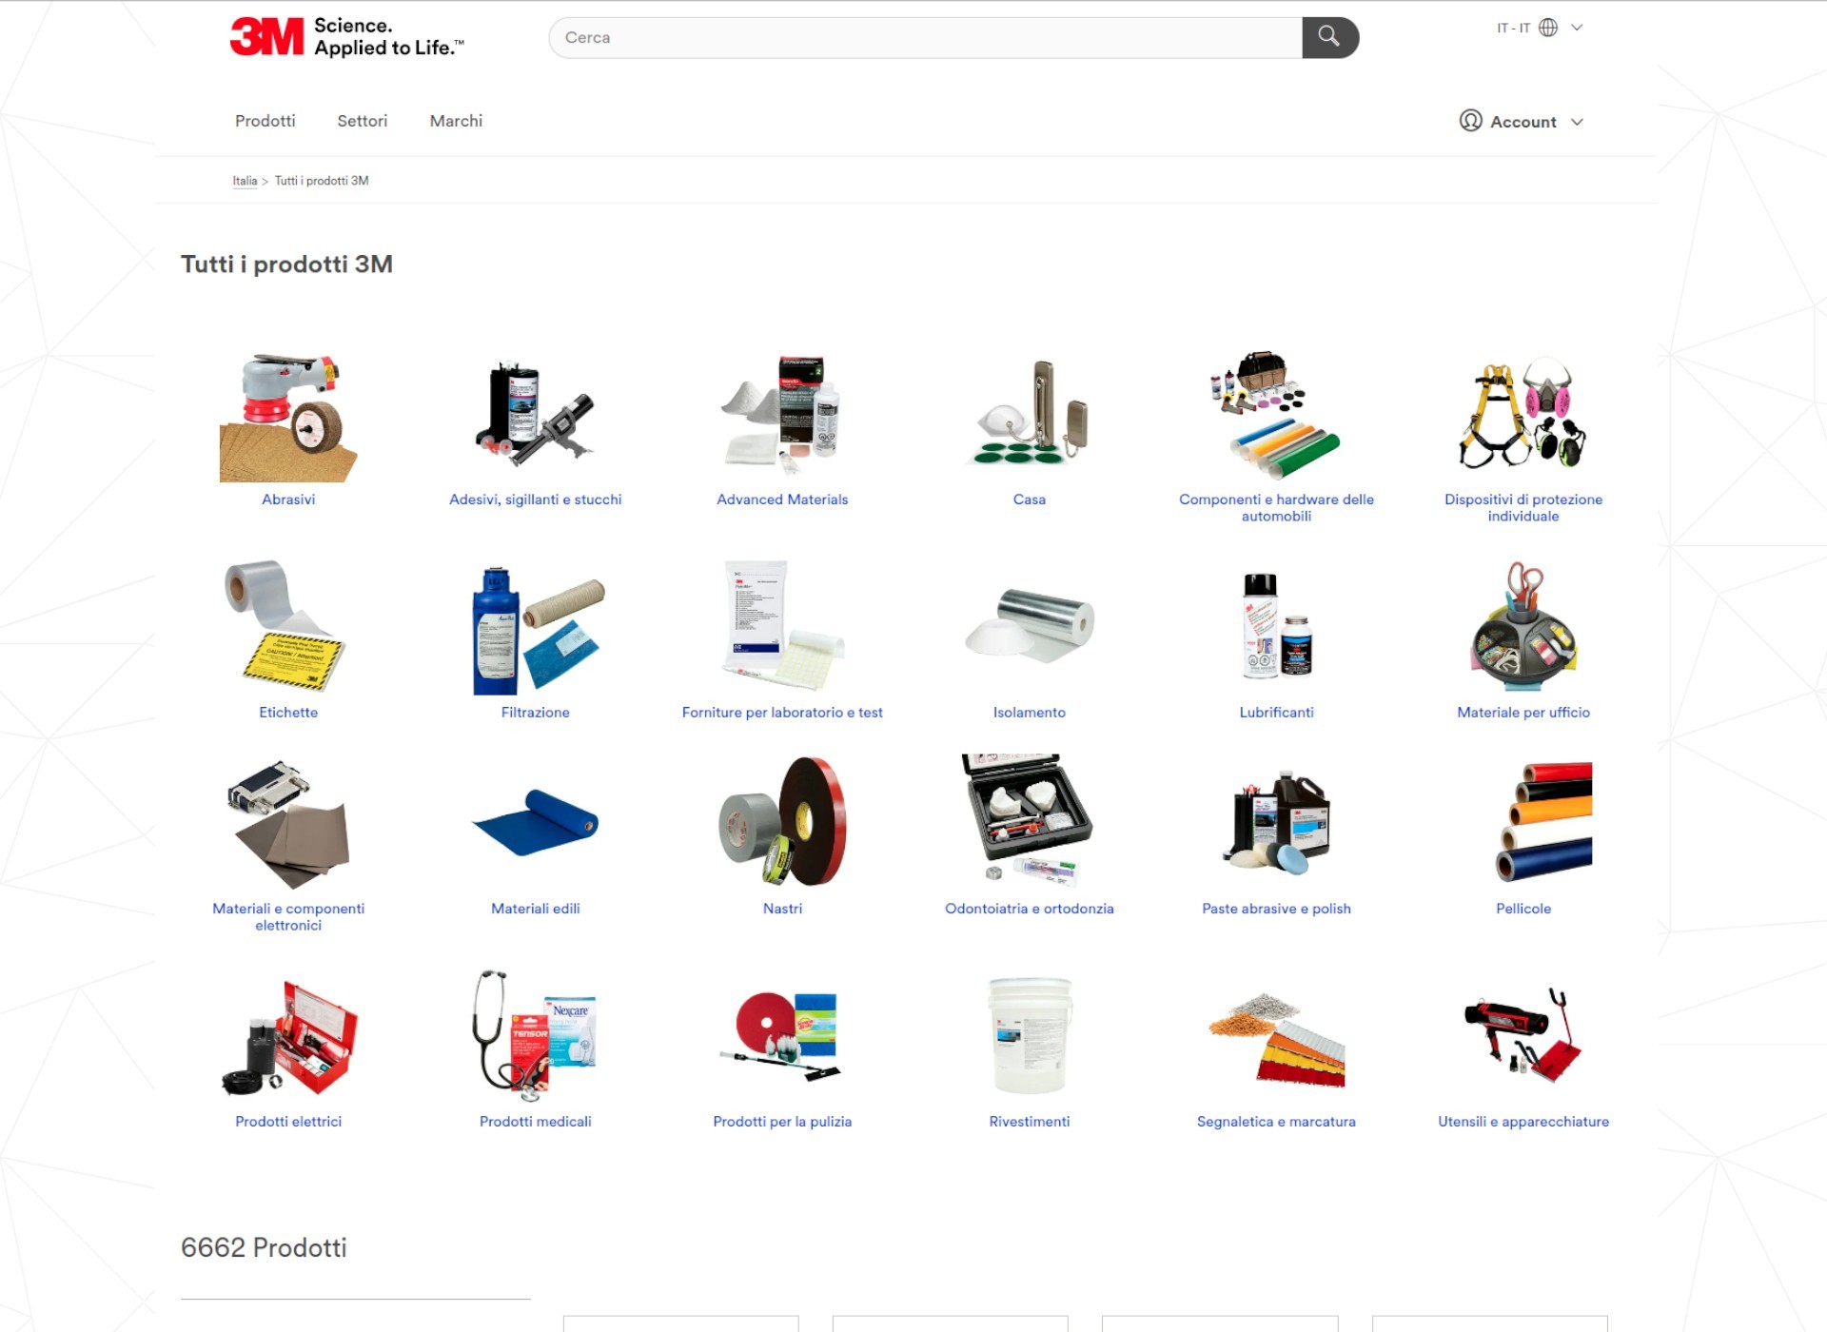Screen dimensions: 1827x1332
Task: Open Adesivi, sigillanti e stucchi link
Action: point(535,499)
